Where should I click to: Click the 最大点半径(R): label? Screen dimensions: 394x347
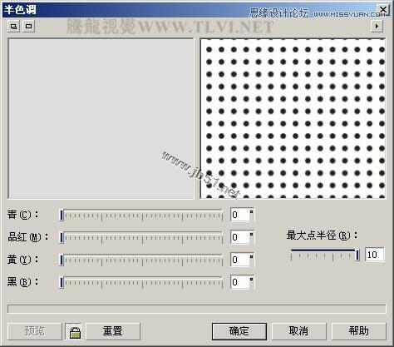(x=322, y=235)
